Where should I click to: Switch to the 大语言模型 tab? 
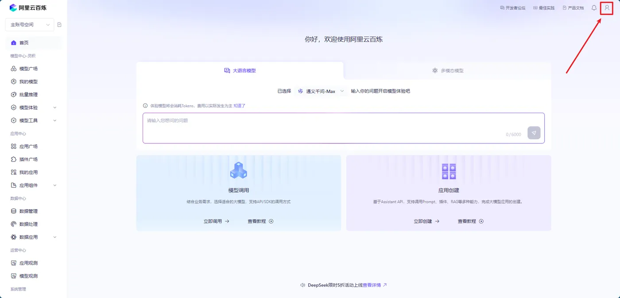click(x=240, y=70)
